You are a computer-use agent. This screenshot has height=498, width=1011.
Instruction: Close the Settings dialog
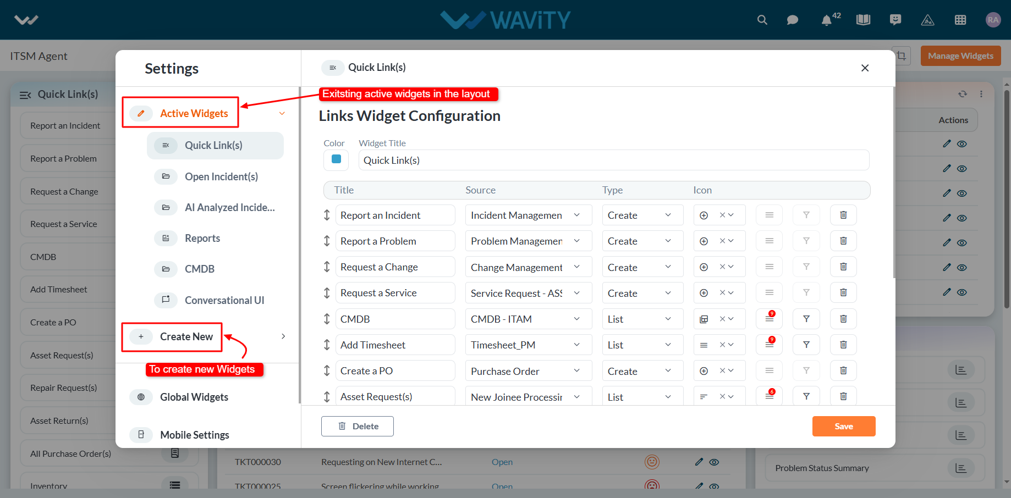pyautogui.click(x=865, y=68)
